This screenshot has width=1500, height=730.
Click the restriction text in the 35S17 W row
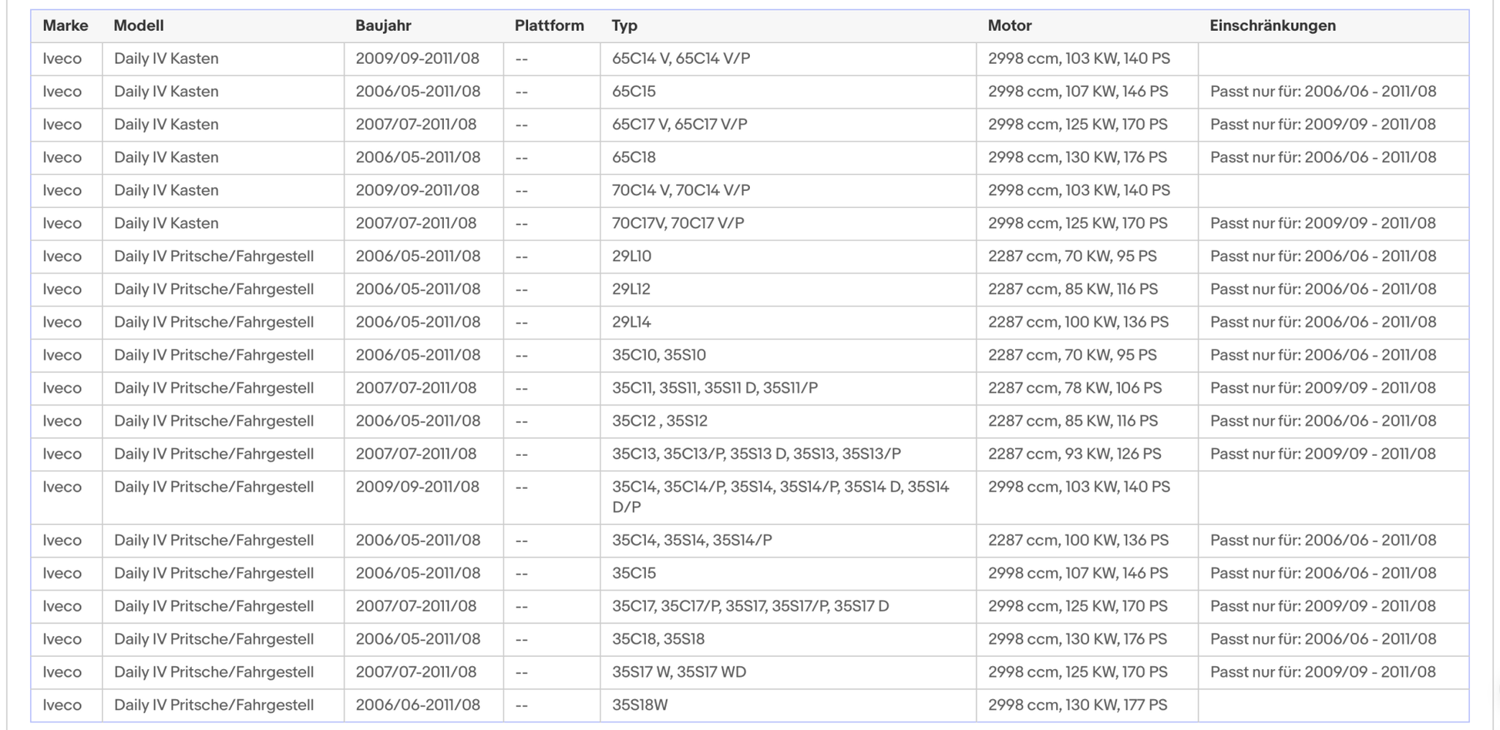click(1323, 672)
